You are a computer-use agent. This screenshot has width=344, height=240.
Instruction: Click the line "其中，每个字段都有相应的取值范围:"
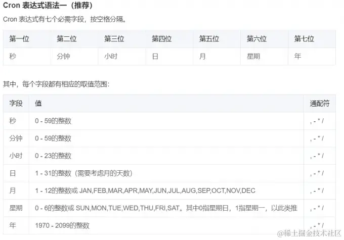click(56, 84)
